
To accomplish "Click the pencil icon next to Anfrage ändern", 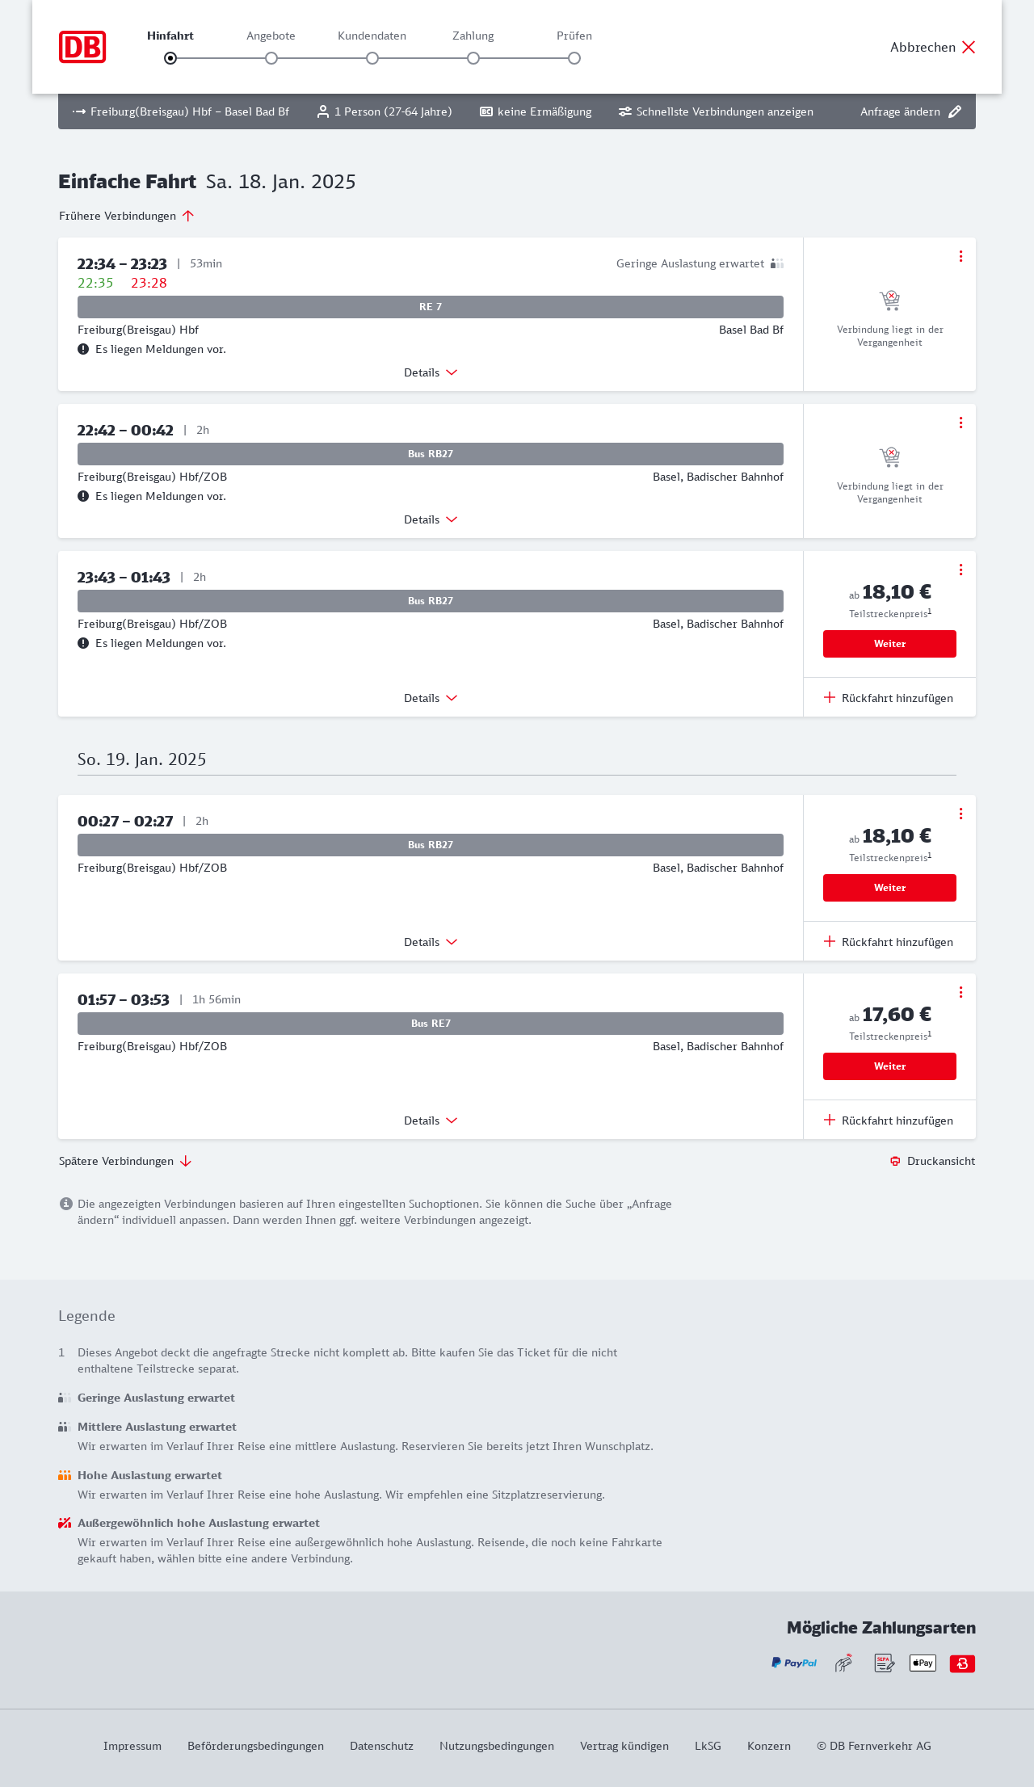I will pos(955,111).
